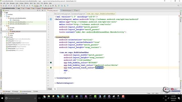Click the LinearLayout breadcrumb
The height and width of the screenshot is (102, 182).
click(78, 14)
